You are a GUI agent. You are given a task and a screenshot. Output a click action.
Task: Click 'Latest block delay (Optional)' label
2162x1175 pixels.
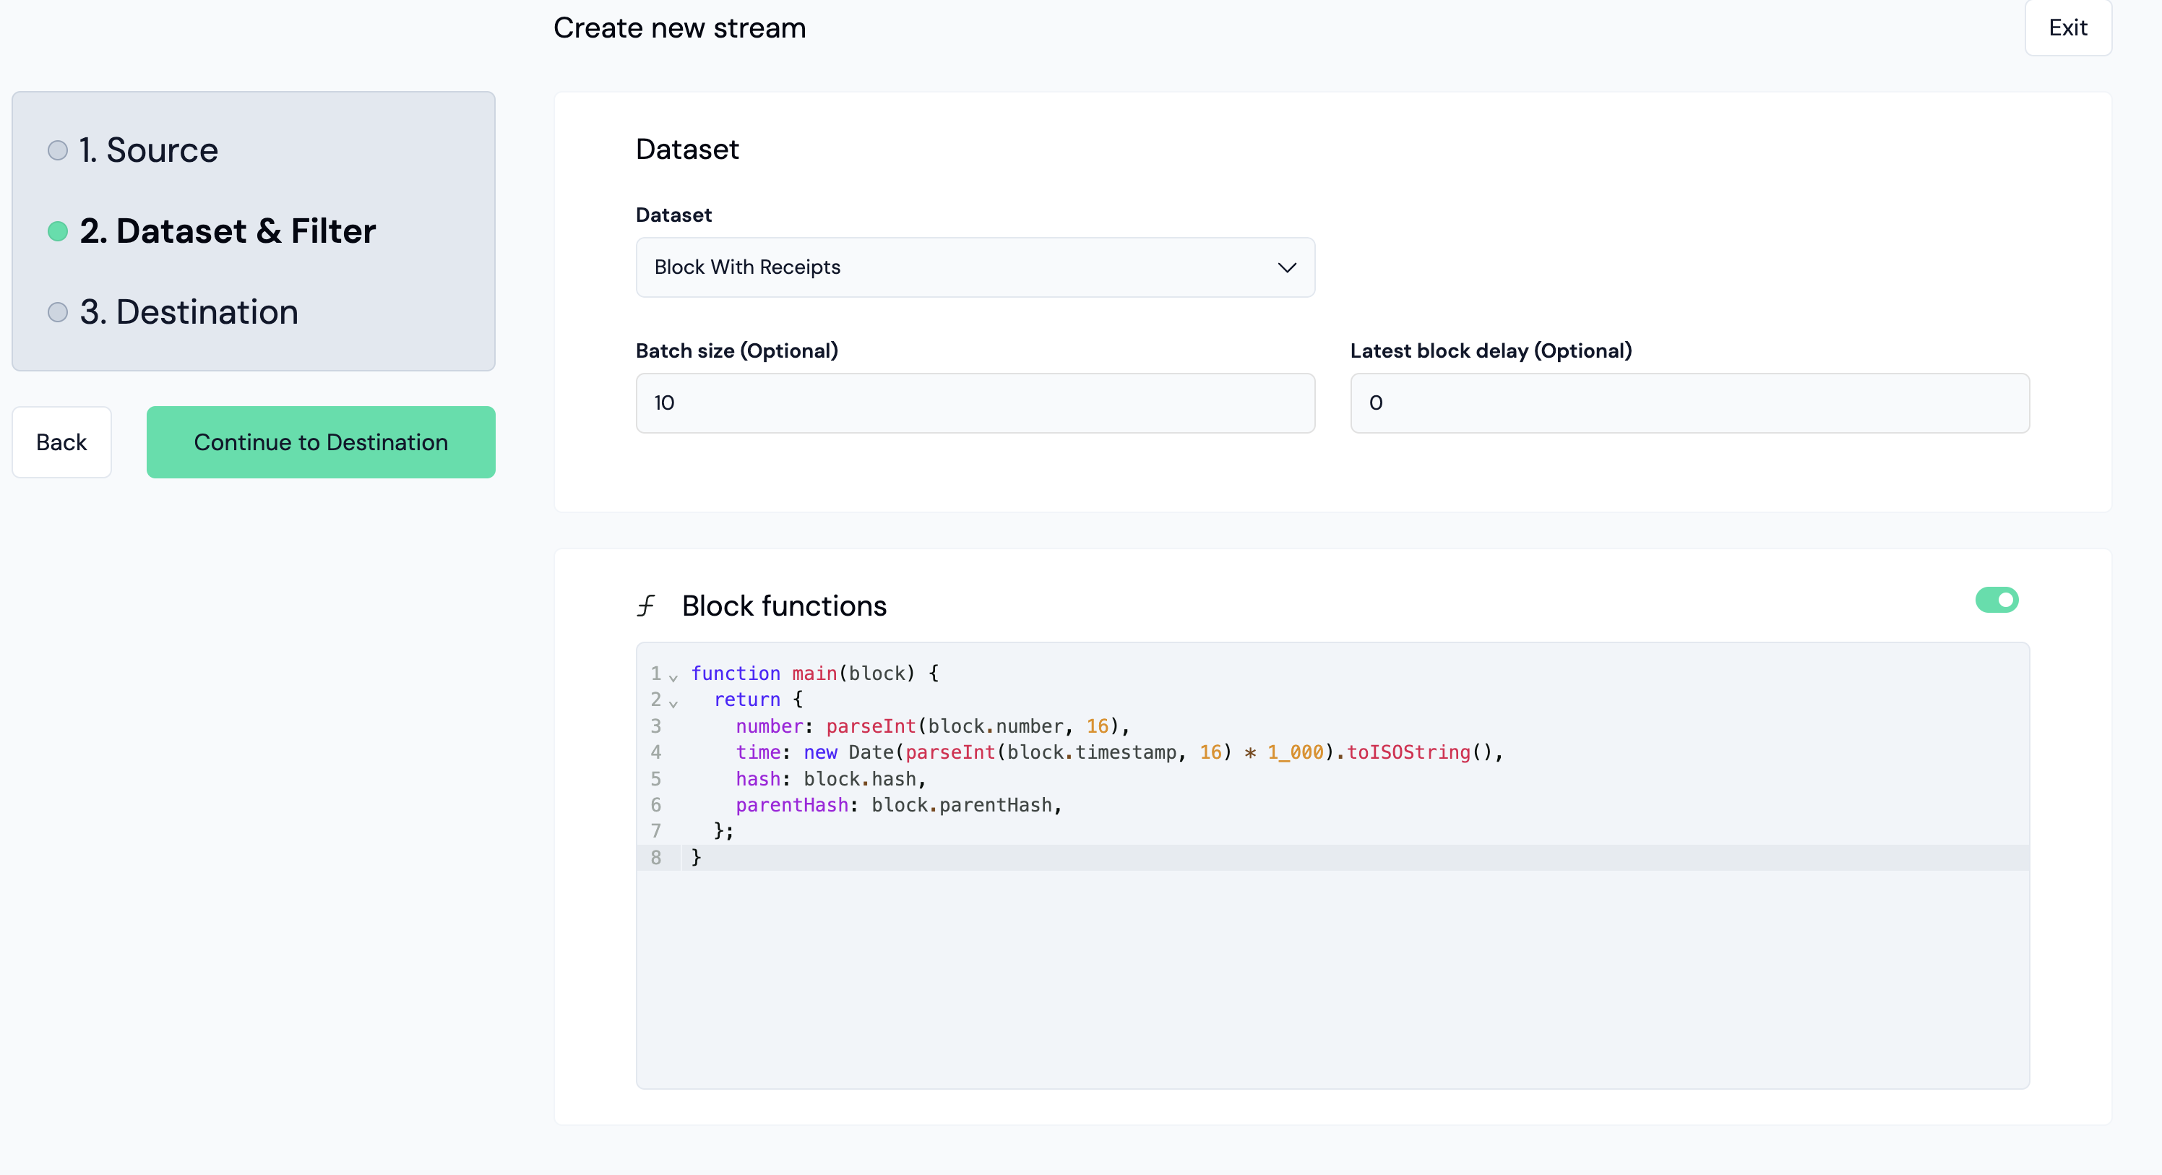coord(1491,350)
